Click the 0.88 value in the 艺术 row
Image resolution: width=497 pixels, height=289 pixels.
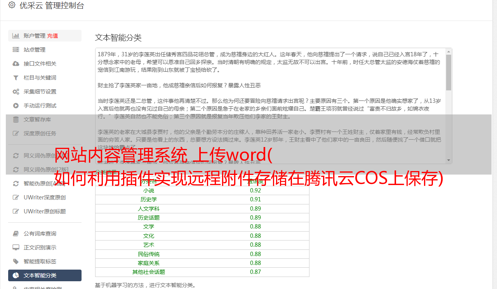point(255,245)
